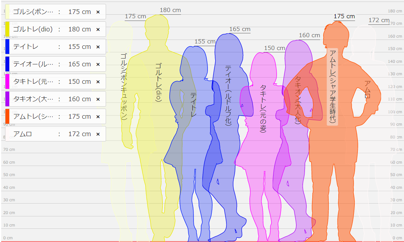
Task: Open the orange color swatch beside アムトレ
Action: 7,116
